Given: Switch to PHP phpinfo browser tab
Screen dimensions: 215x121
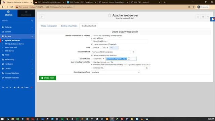Looking at the screenshot, I should 145,2.
